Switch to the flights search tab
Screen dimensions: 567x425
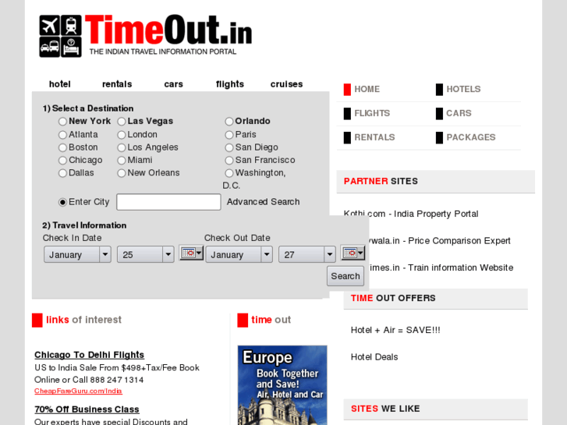230,84
